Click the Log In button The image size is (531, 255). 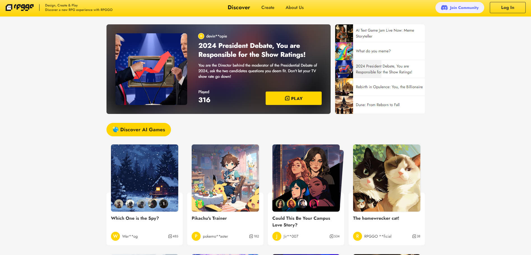(507, 8)
